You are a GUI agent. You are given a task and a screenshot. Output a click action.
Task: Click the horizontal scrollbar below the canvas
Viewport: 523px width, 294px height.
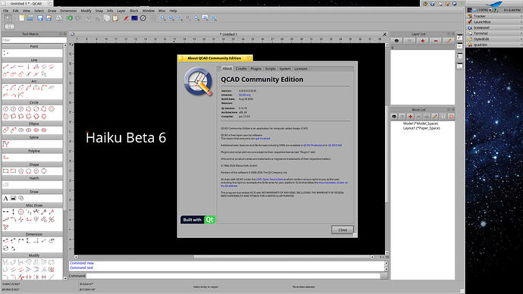point(224,257)
